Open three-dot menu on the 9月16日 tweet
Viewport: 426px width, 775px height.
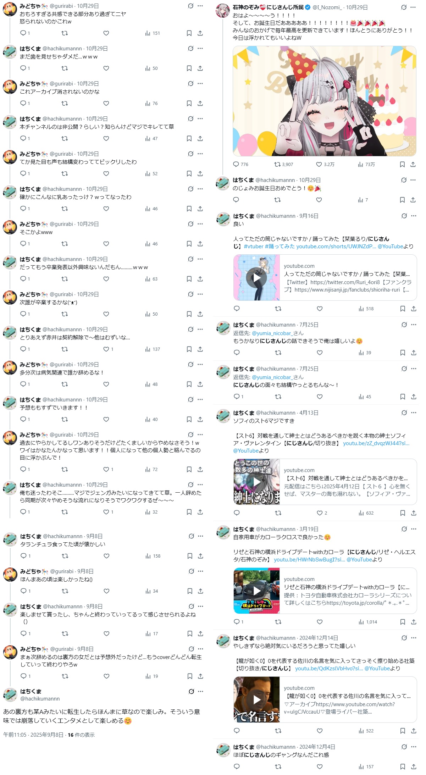coord(414,216)
